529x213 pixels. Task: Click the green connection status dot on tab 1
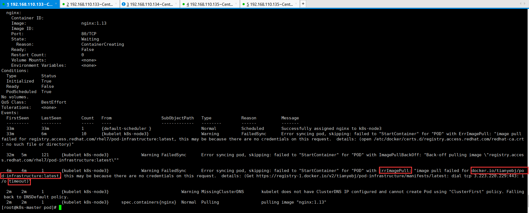click(3, 4)
